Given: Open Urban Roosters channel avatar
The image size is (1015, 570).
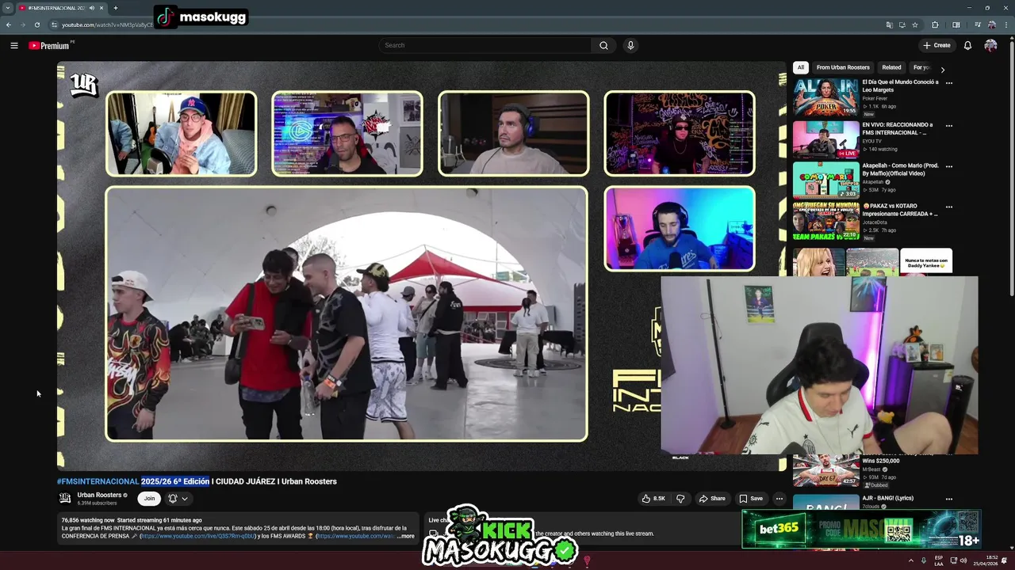Looking at the screenshot, I should pos(65,498).
